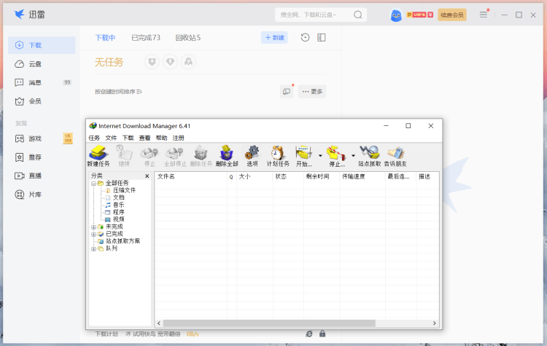Open IDM 站点抓取 grabber icon
Screen dimensions: 547x346
[370, 156]
